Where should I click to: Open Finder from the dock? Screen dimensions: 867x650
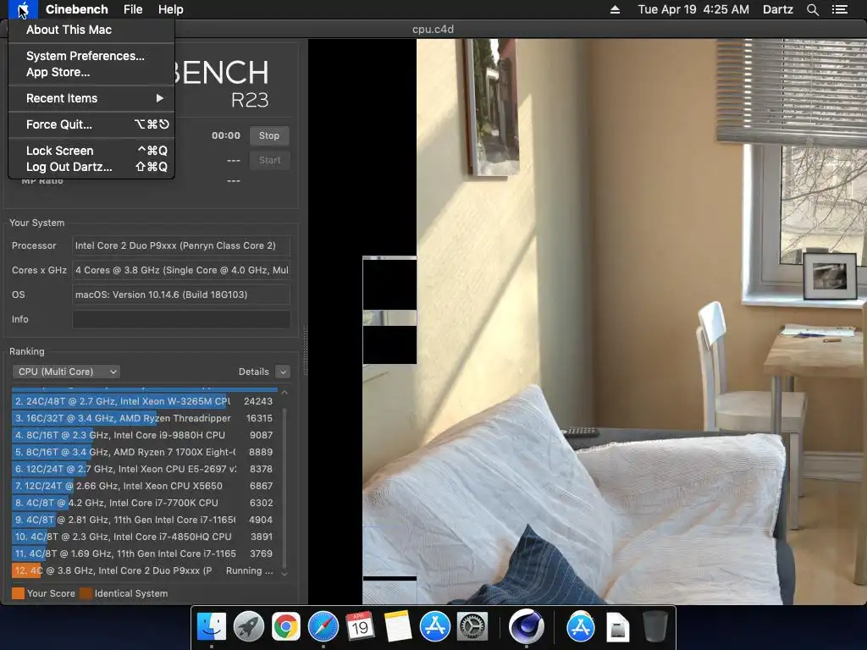(211, 626)
